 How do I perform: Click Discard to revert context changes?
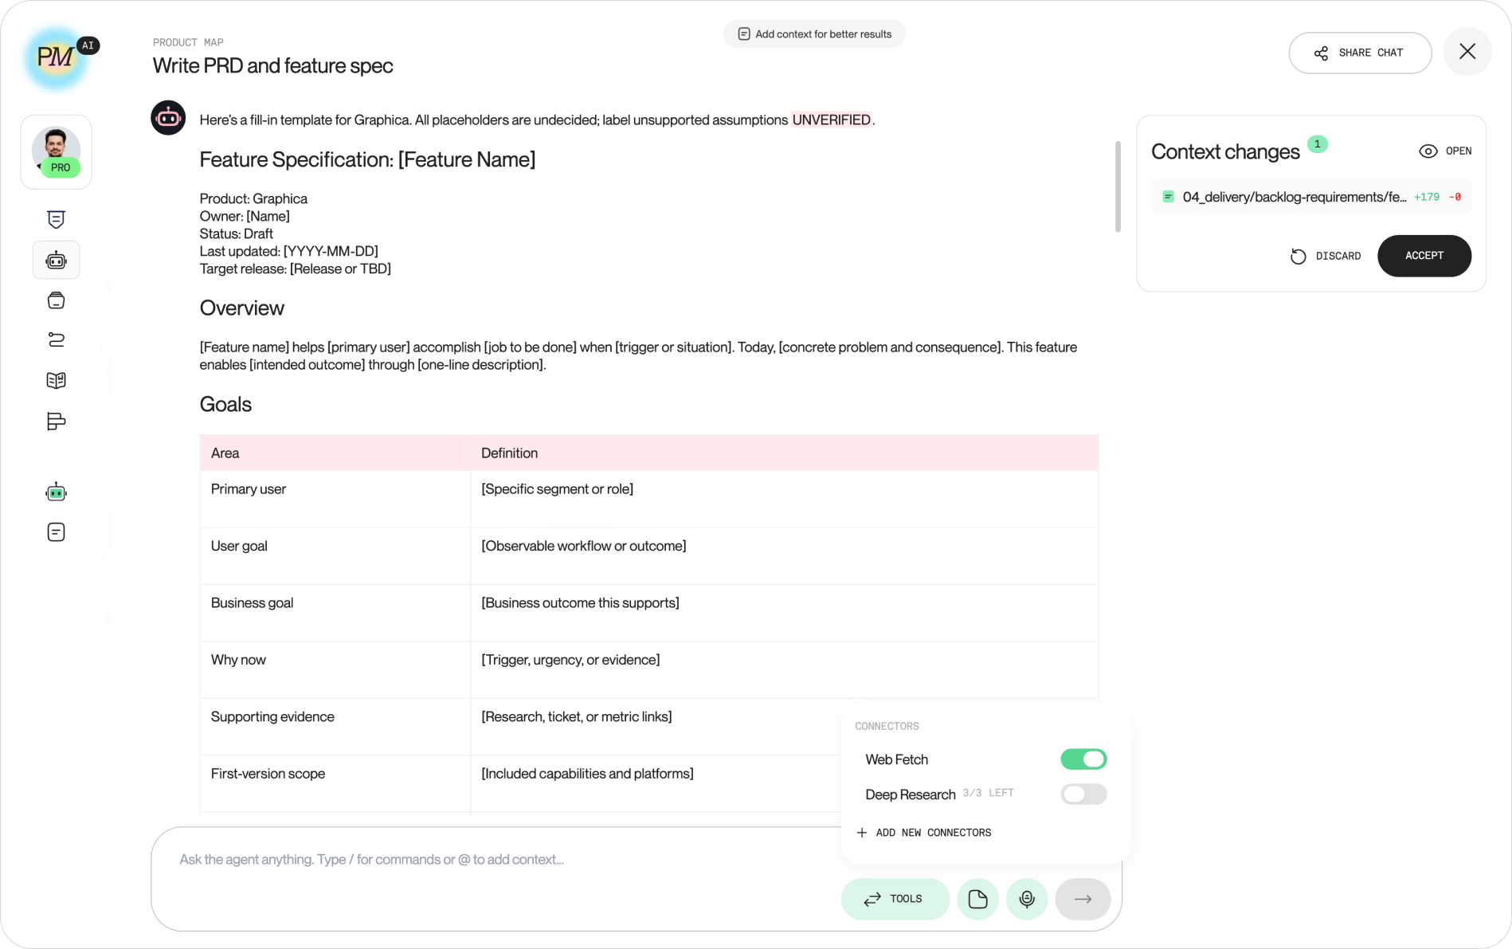[x=1326, y=256]
